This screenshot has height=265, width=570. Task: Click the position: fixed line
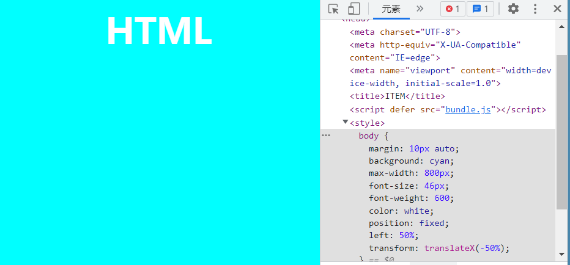(409, 223)
